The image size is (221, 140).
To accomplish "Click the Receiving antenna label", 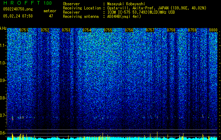I will [81, 16].
